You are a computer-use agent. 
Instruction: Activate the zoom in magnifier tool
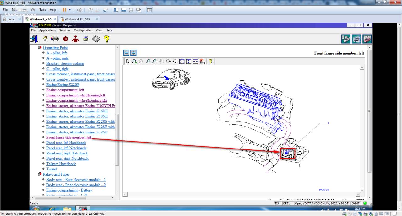134,62
